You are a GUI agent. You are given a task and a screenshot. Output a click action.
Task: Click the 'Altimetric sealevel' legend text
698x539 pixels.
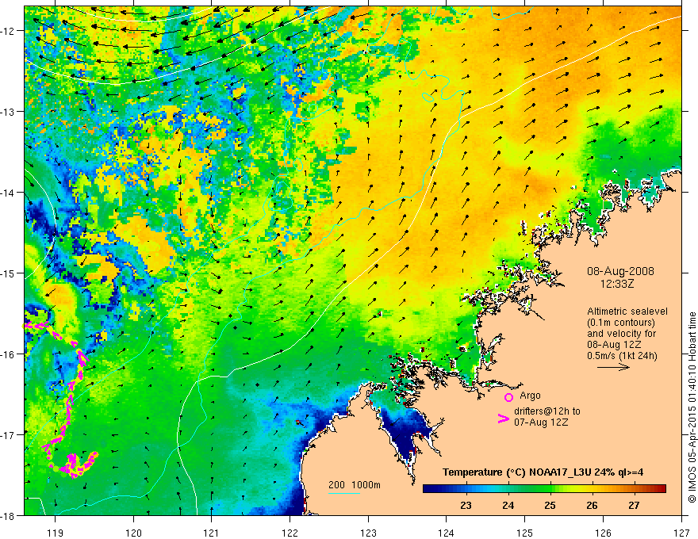pos(627,312)
